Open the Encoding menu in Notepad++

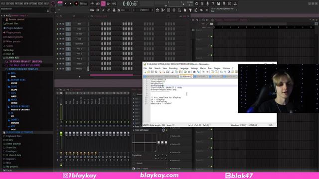[173, 68]
